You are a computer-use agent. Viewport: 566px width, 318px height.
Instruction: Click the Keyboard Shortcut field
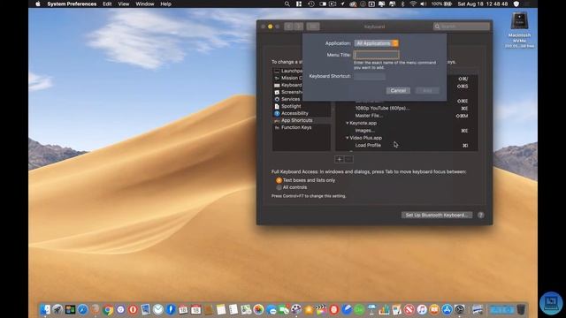pyautogui.click(x=370, y=77)
